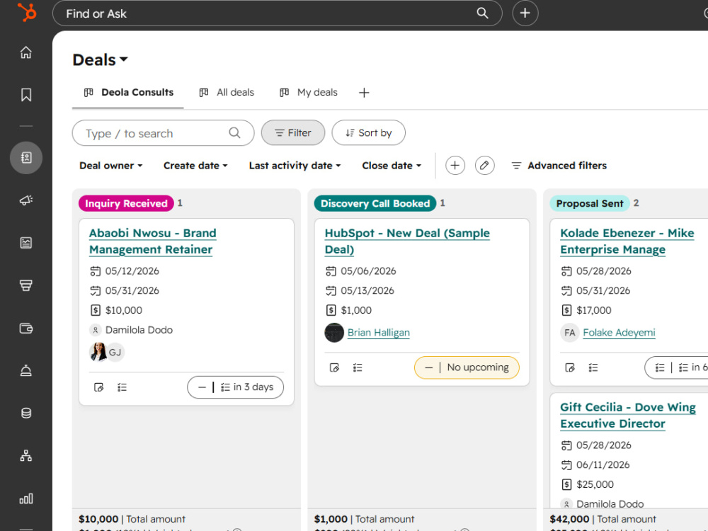The image size is (708, 531).
Task: Click Brian Halligan's avatar image
Action: pyautogui.click(x=334, y=333)
